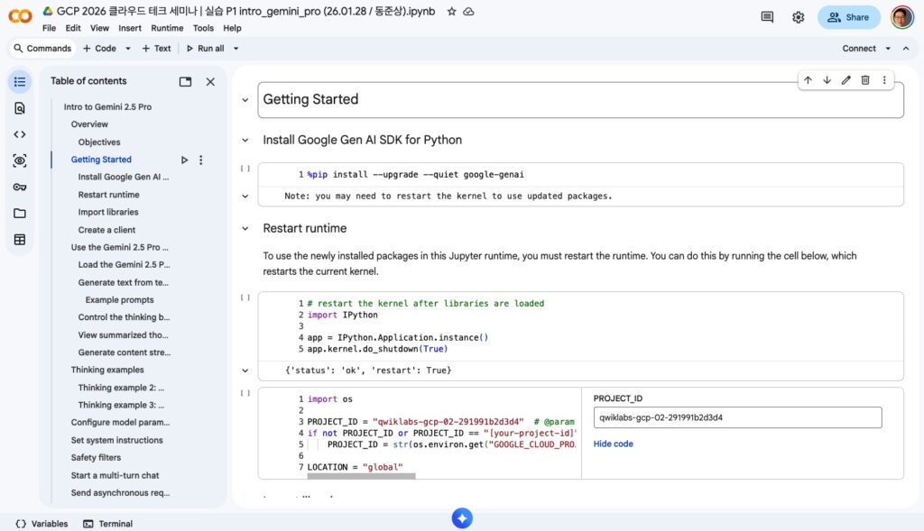Open the Runtime menu
The image size is (924, 531).
pos(167,28)
